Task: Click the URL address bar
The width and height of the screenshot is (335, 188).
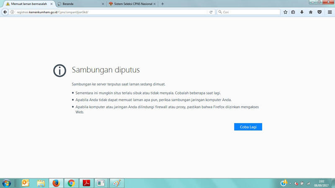Action: (x=109, y=12)
